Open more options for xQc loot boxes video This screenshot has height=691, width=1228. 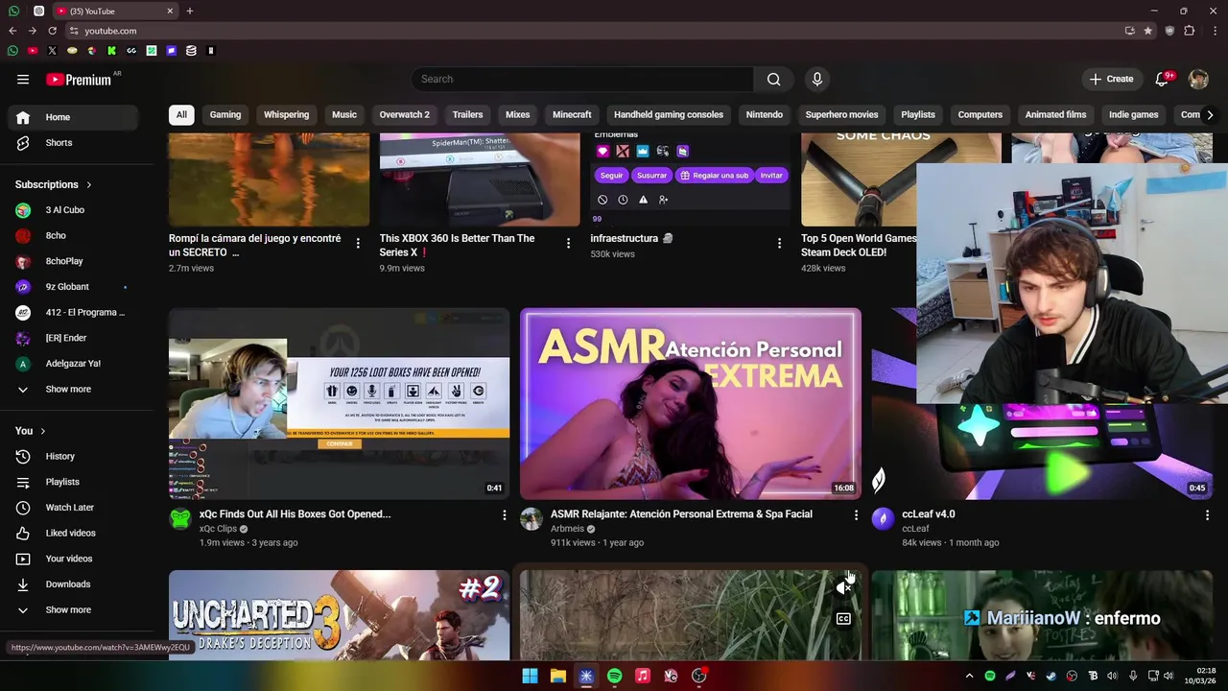point(504,515)
